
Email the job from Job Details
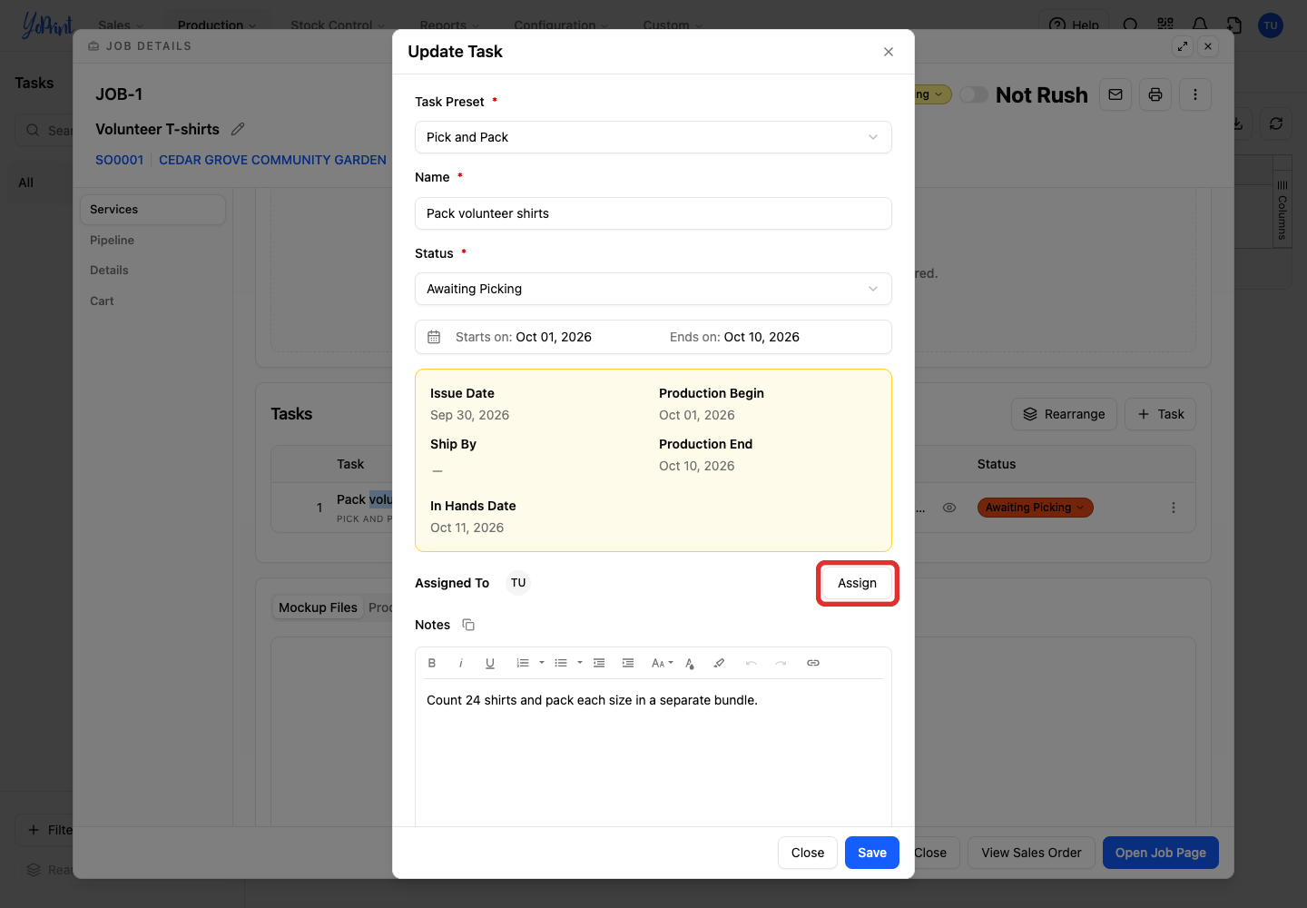[x=1115, y=94]
